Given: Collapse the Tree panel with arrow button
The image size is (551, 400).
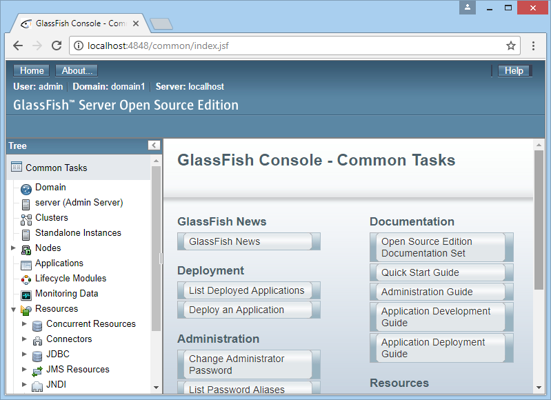Looking at the screenshot, I should click(x=154, y=145).
